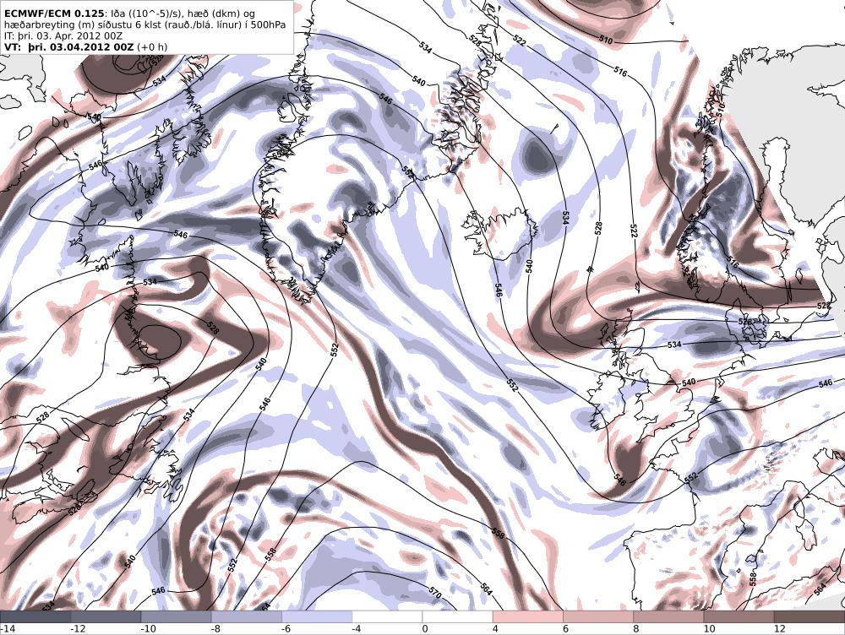Select the legend swatch between -12 and -10
Viewport: 845px width, 635px height.
tap(106, 616)
